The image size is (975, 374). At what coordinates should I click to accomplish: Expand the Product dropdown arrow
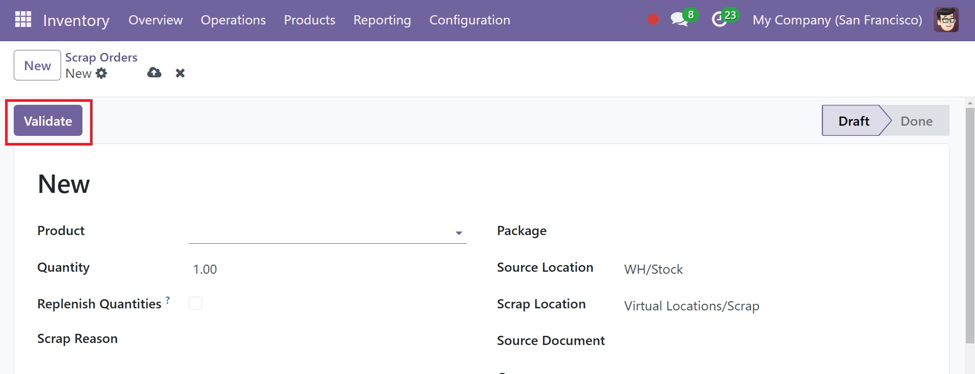[458, 233]
